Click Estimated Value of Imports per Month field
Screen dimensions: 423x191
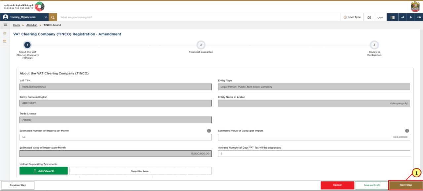pos(116,154)
